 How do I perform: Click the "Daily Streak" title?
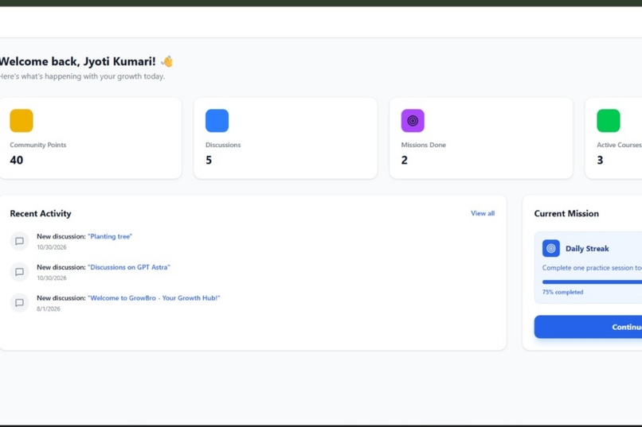(x=587, y=248)
